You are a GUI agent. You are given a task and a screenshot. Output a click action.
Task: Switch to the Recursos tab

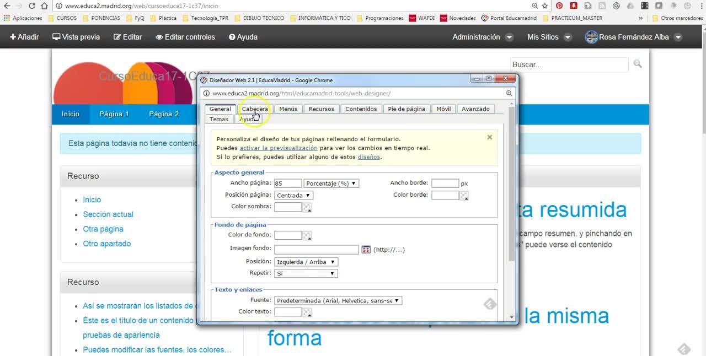(x=321, y=109)
